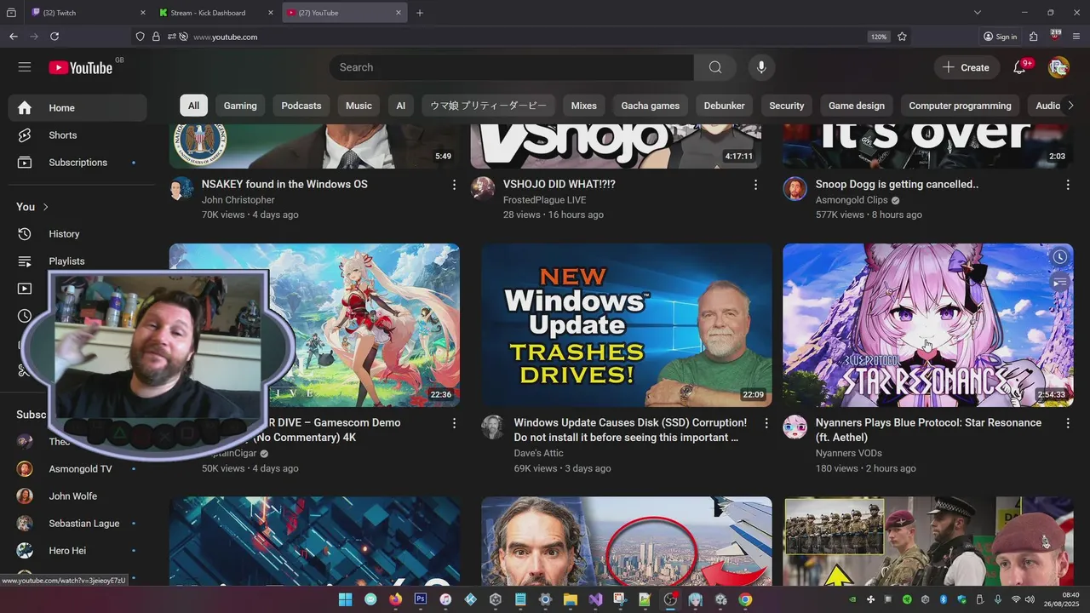Reload the page in the Firefox toolbar
This screenshot has height=613, width=1090.
click(54, 37)
